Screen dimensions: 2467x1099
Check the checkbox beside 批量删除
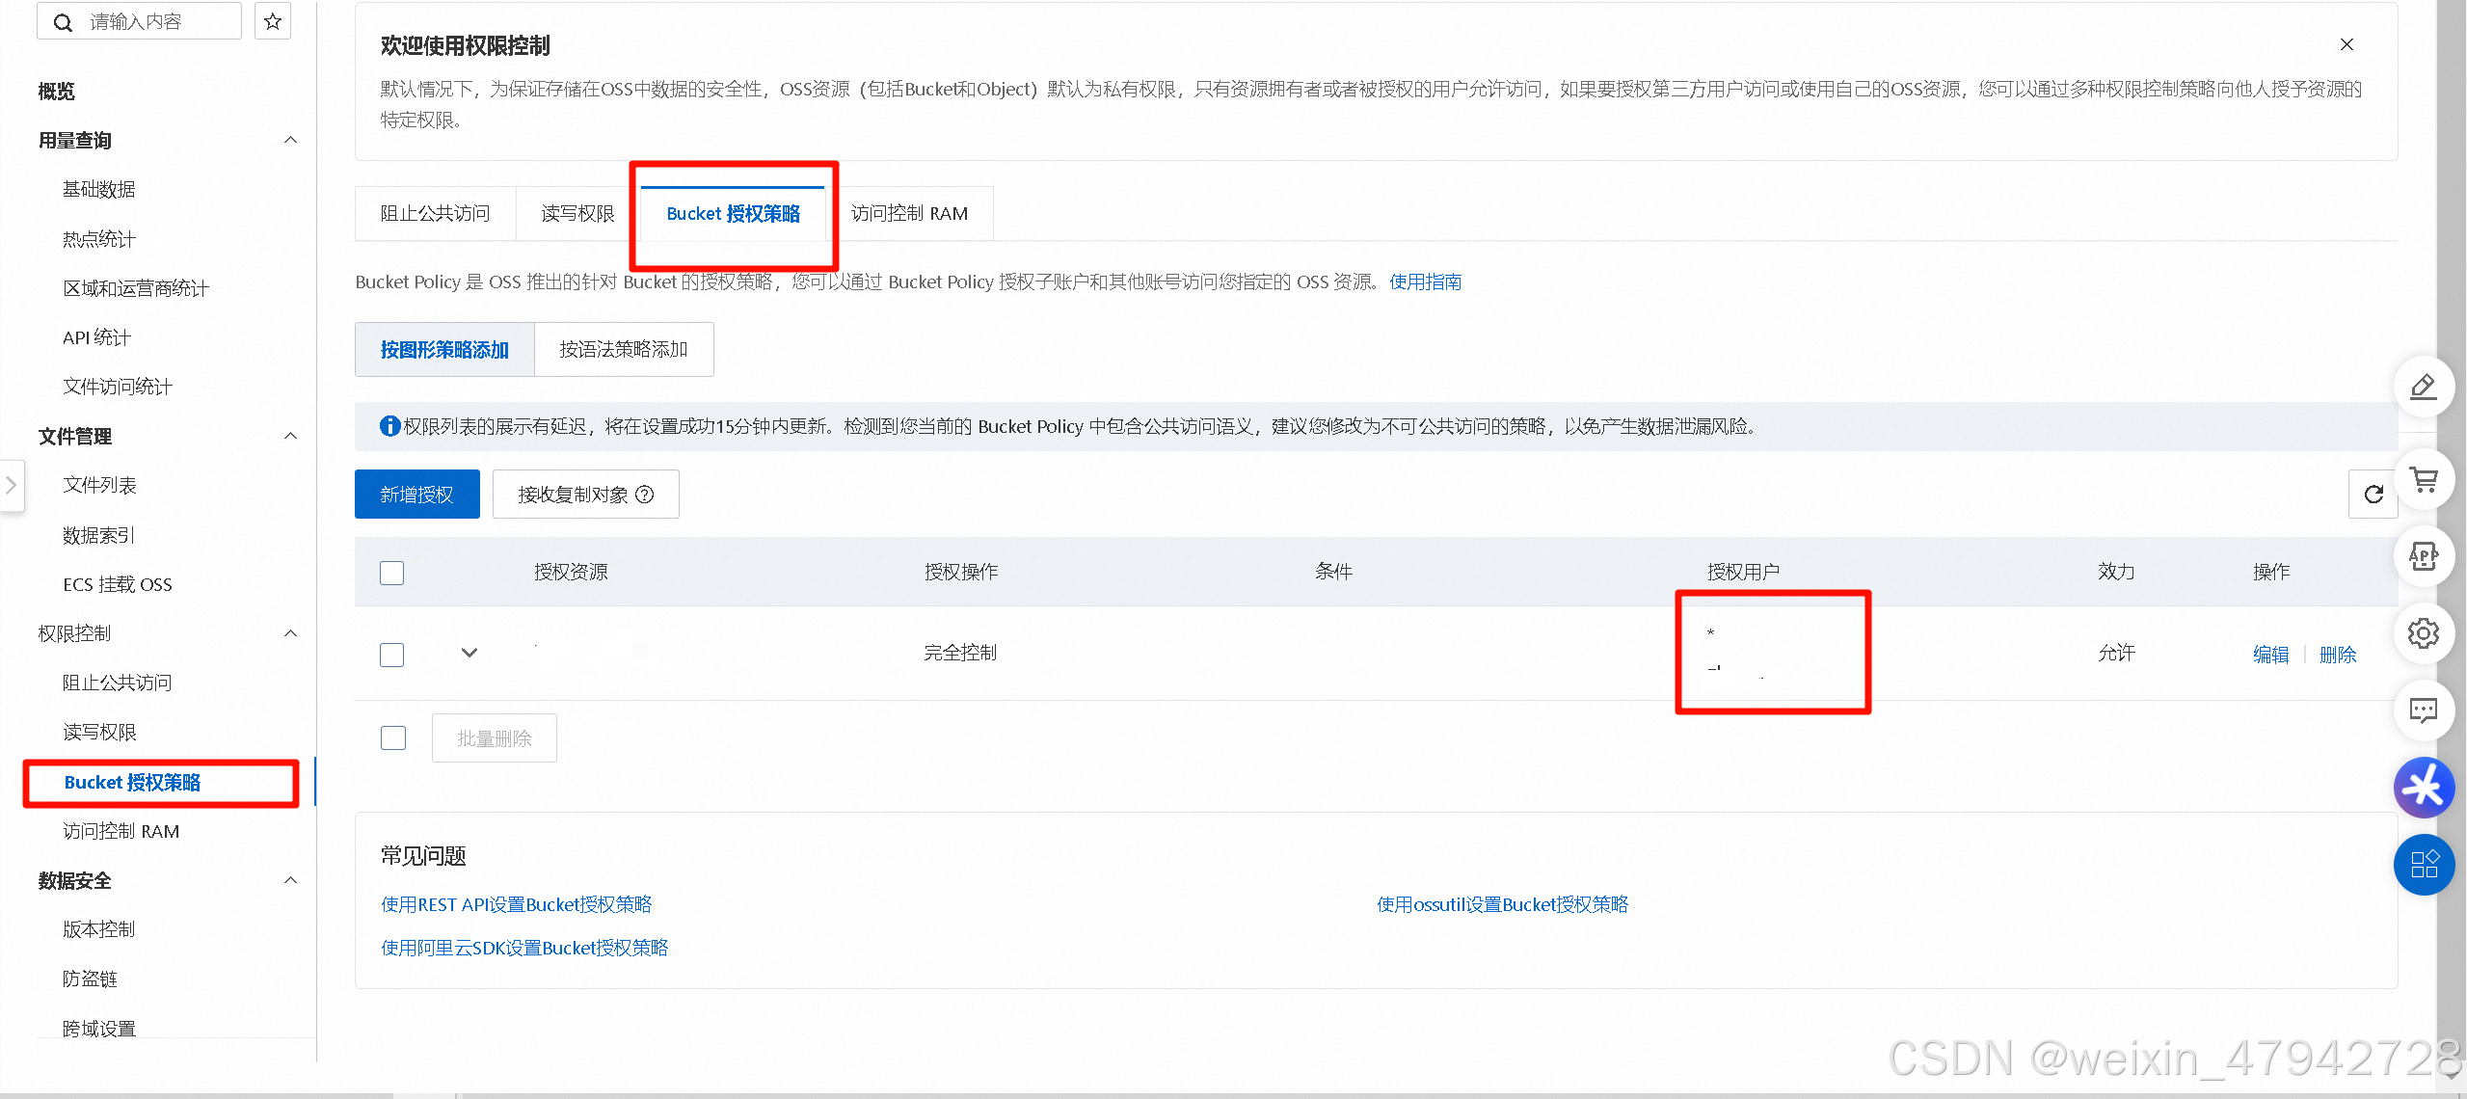click(393, 737)
